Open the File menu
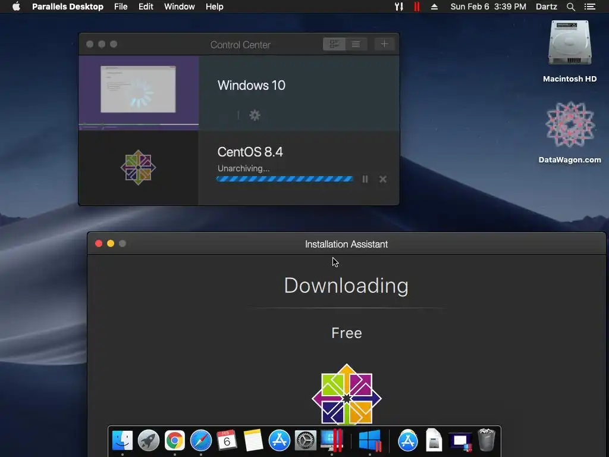Viewport: 609px width, 457px height. pos(121,7)
